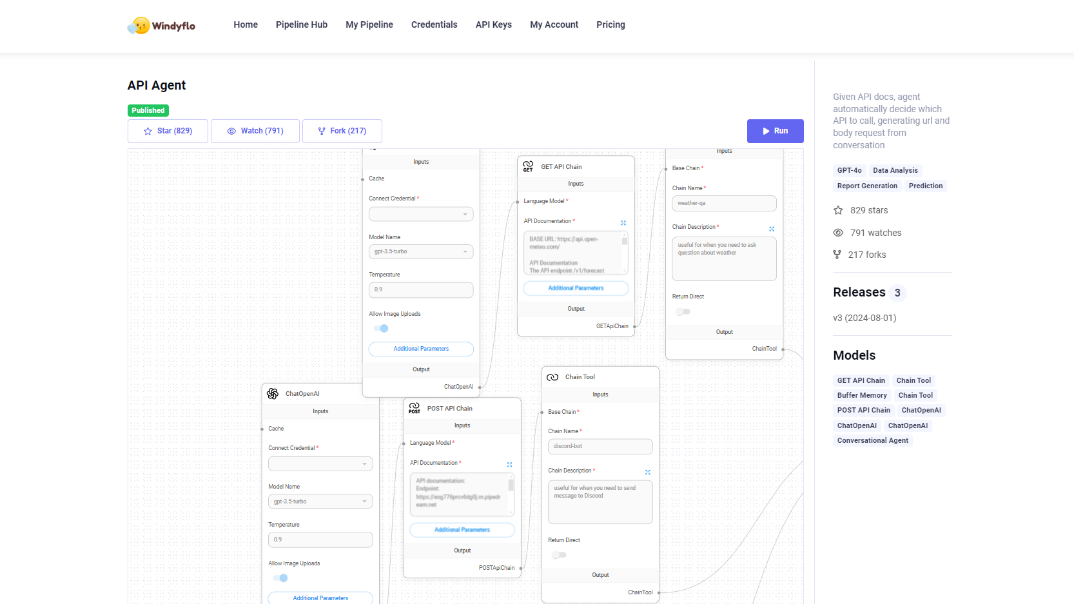
Task: Open Connect Credential dropdown left of POST API Chain
Action: (320, 464)
